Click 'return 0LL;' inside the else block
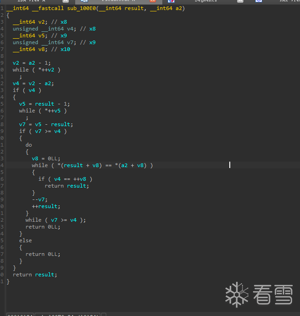This screenshot has height=316, width=300. click(x=43, y=254)
